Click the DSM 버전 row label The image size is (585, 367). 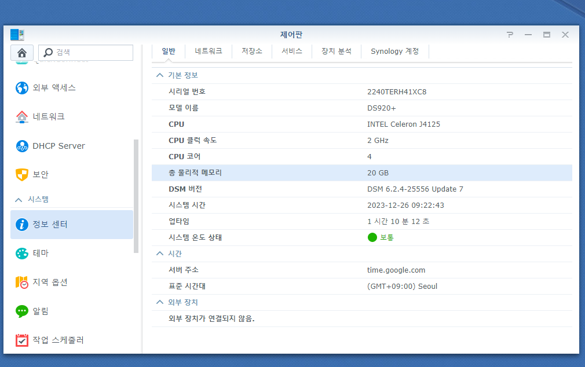185,189
